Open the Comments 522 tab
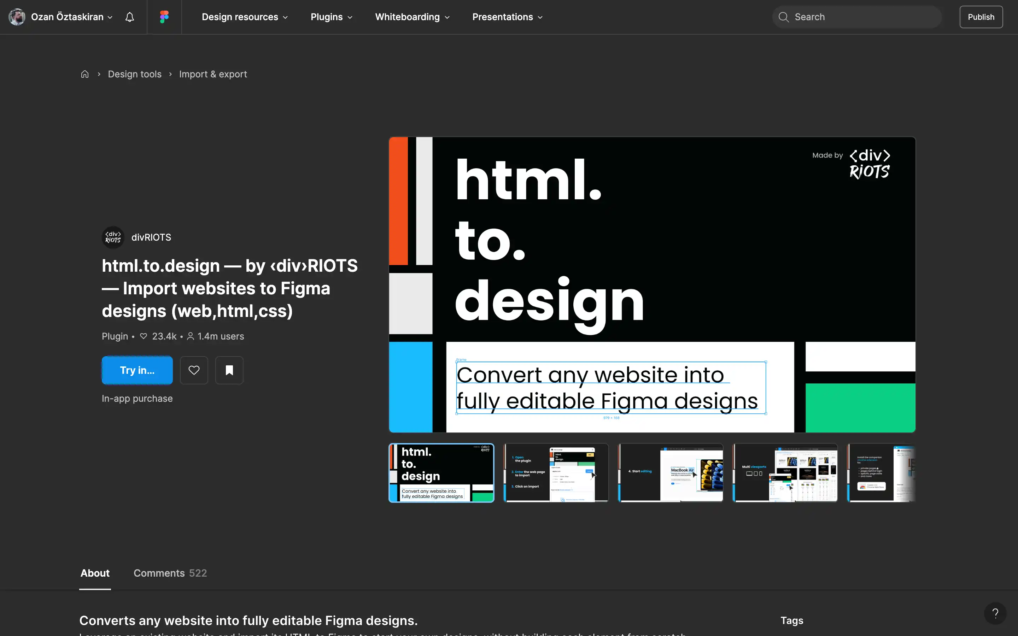The height and width of the screenshot is (636, 1018). click(x=170, y=573)
